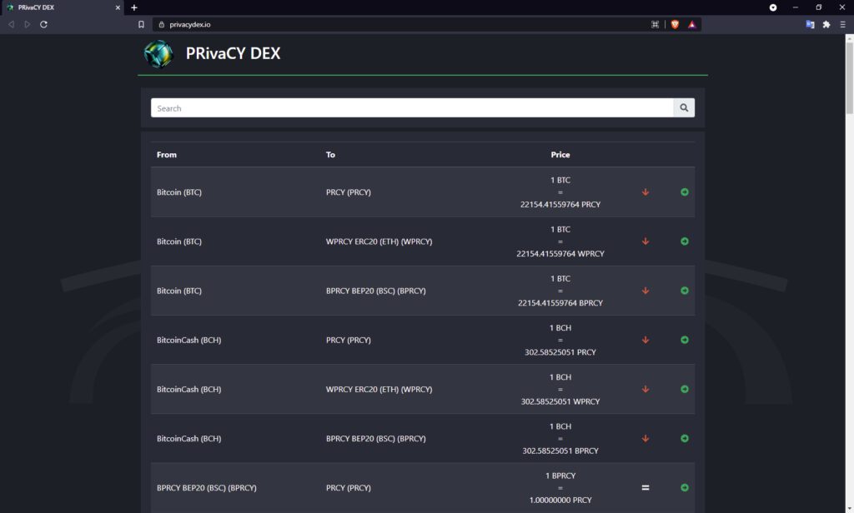Viewport: 854px width, 513px height.
Task: Open a new browser tab
Action: pyautogui.click(x=134, y=7)
